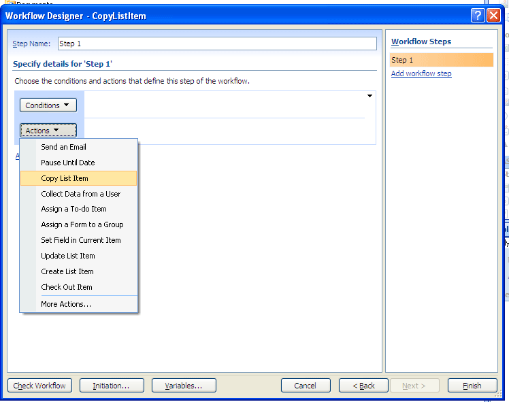Choose Check Out Item action
The width and height of the screenshot is (509, 402).
pos(78,287)
